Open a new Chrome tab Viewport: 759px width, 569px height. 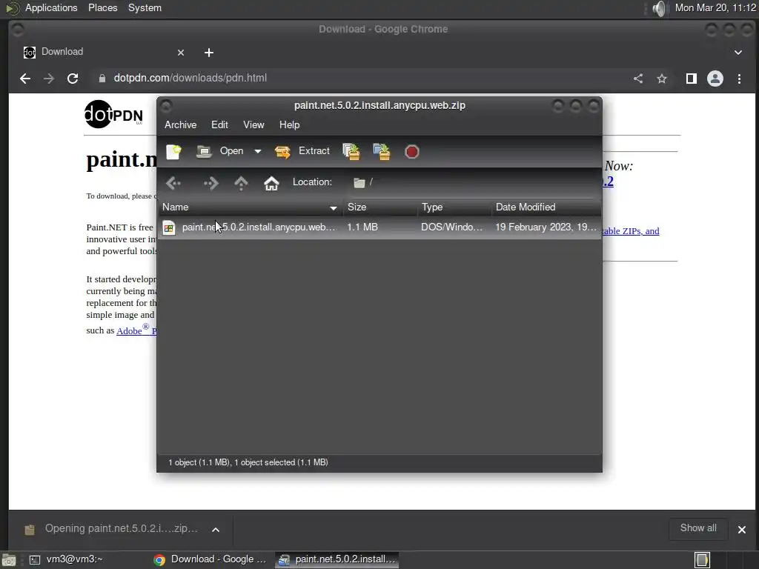(x=208, y=53)
